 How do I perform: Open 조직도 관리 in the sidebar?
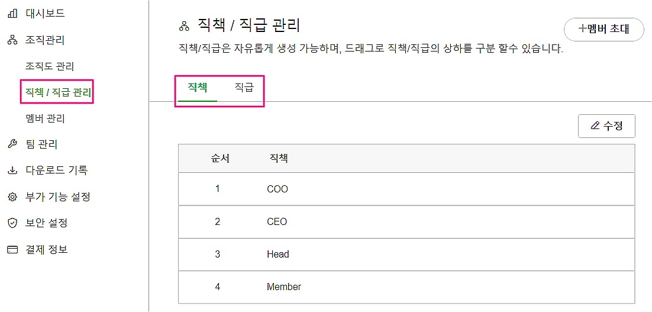click(50, 66)
